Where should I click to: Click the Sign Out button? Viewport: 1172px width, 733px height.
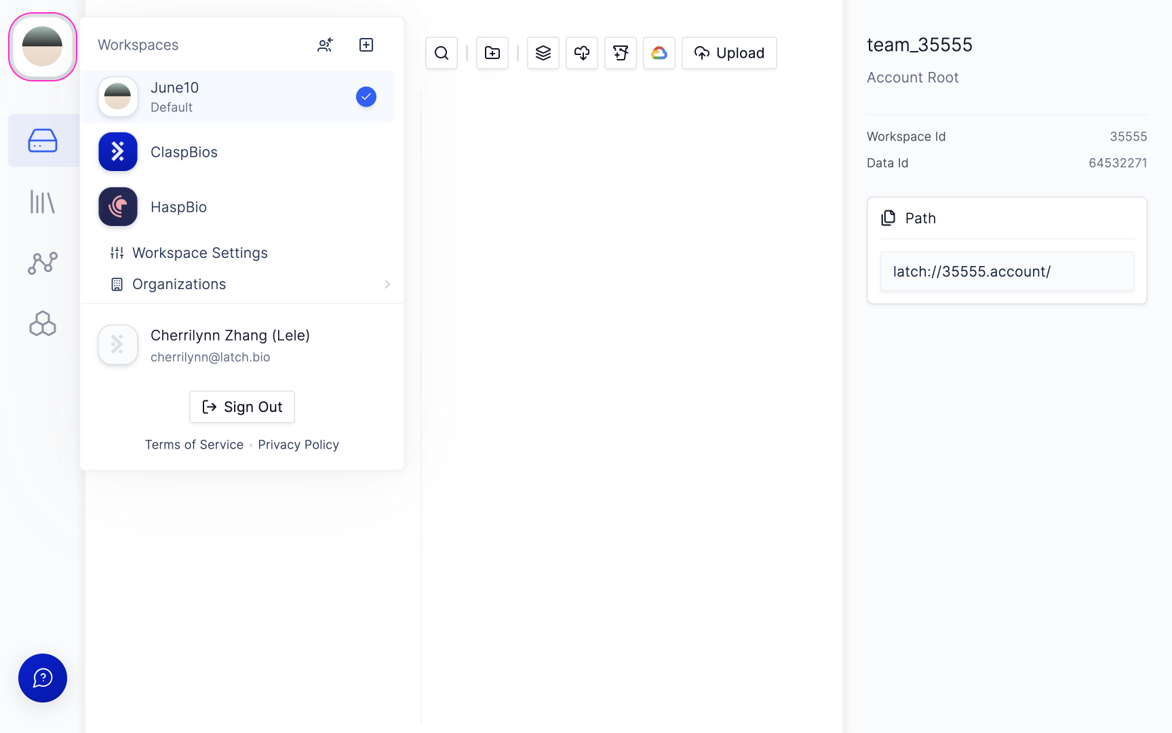pos(242,407)
